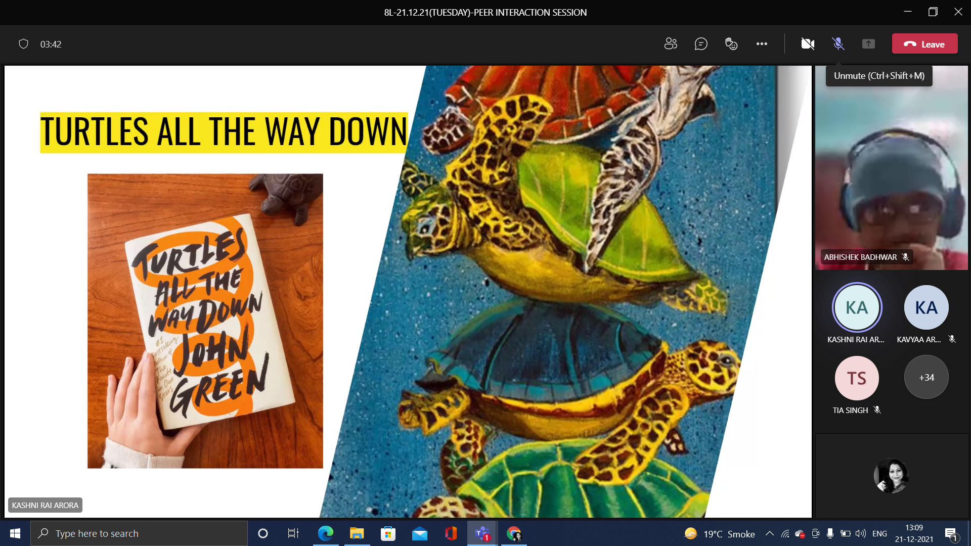Open the participants panel

(671, 44)
